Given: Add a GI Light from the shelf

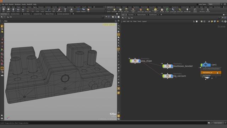Looking at the screenshot, I should tap(167, 10).
